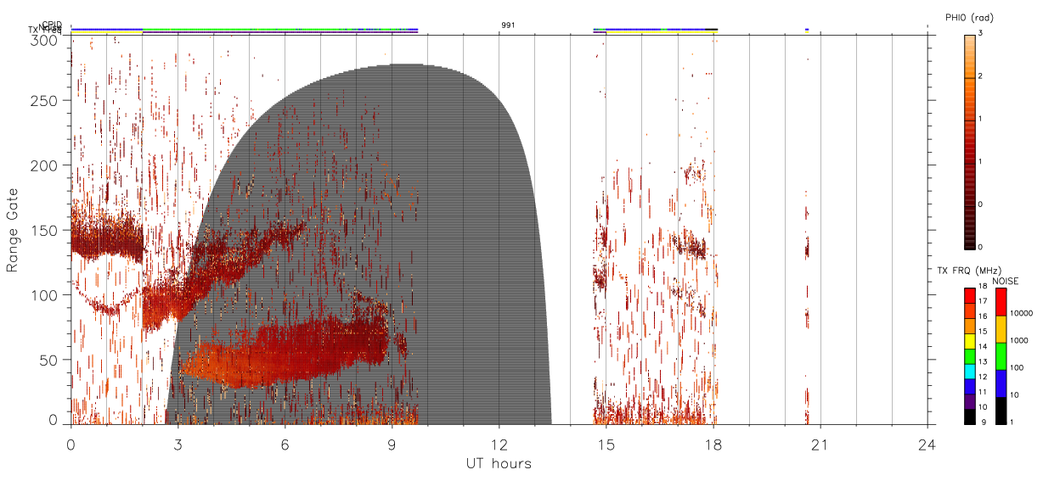This screenshot has width=1043, height=481.
Task: Select the 'Range Gate' axis label
Action: [13, 230]
